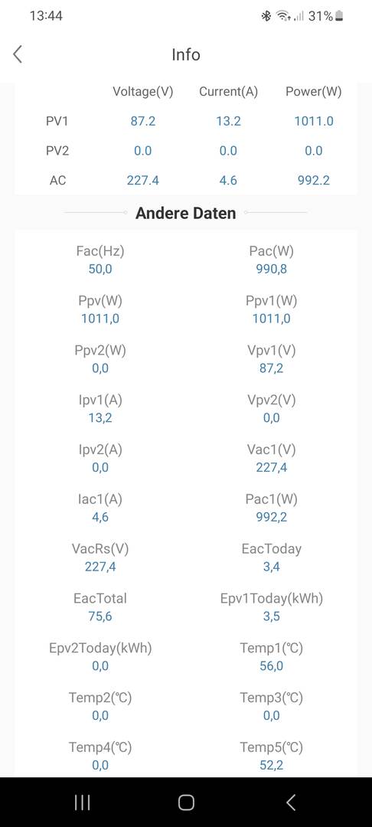Select the EacToday value 3,4
The height and width of the screenshot is (827, 372).
pyautogui.click(x=272, y=567)
